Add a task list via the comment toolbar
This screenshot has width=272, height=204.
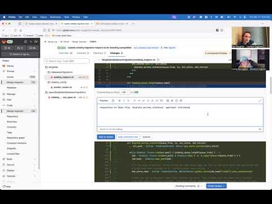[x=157, y=101]
